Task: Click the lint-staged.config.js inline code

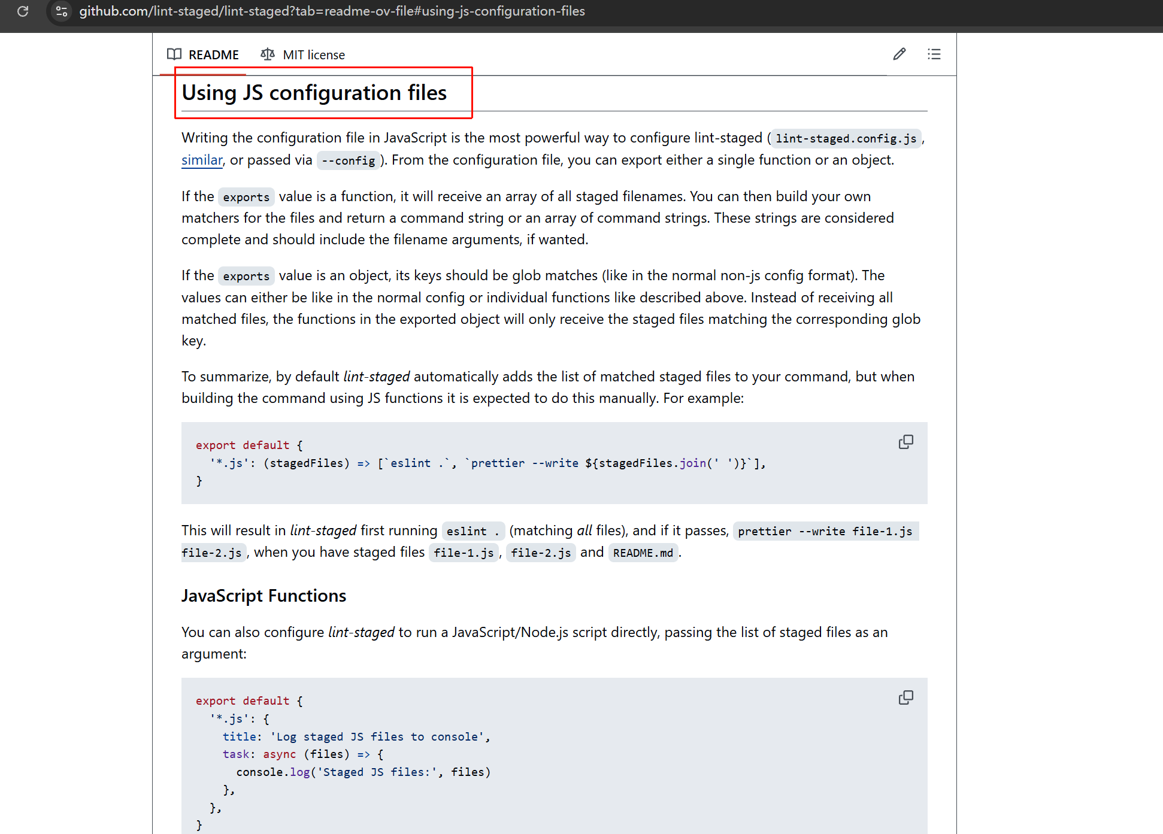Action: click(x=846, y=139)
